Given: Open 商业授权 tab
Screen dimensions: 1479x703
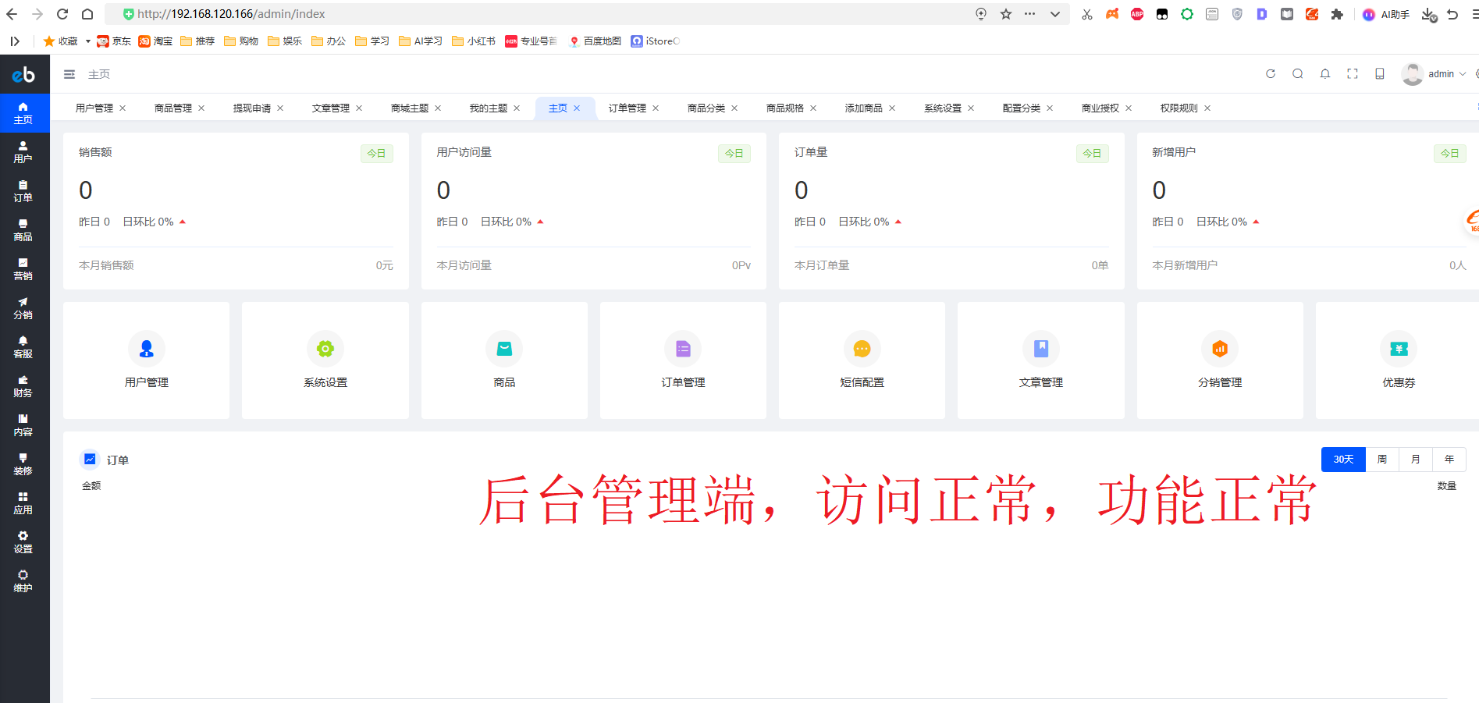Looking at the screenshot, I should (x=1100, y=108).
